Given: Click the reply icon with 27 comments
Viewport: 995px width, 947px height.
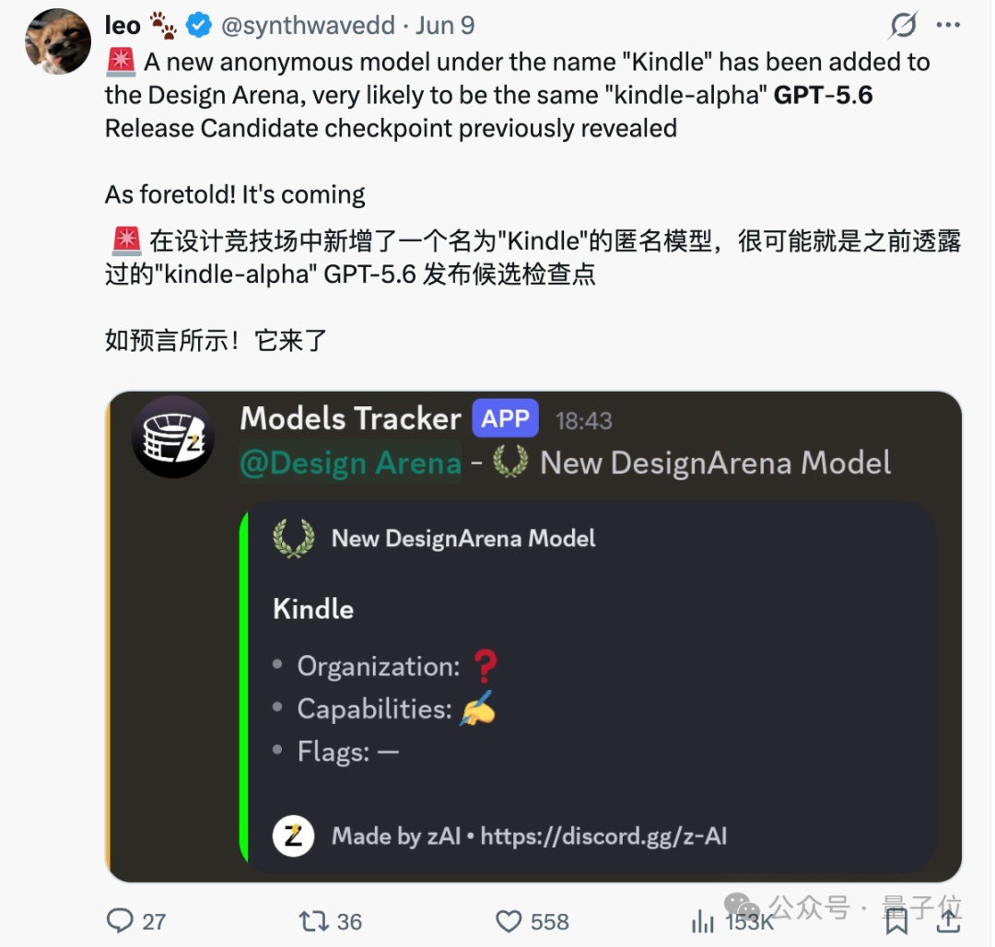Looking at the screenshot, I should tap(120, 920).
